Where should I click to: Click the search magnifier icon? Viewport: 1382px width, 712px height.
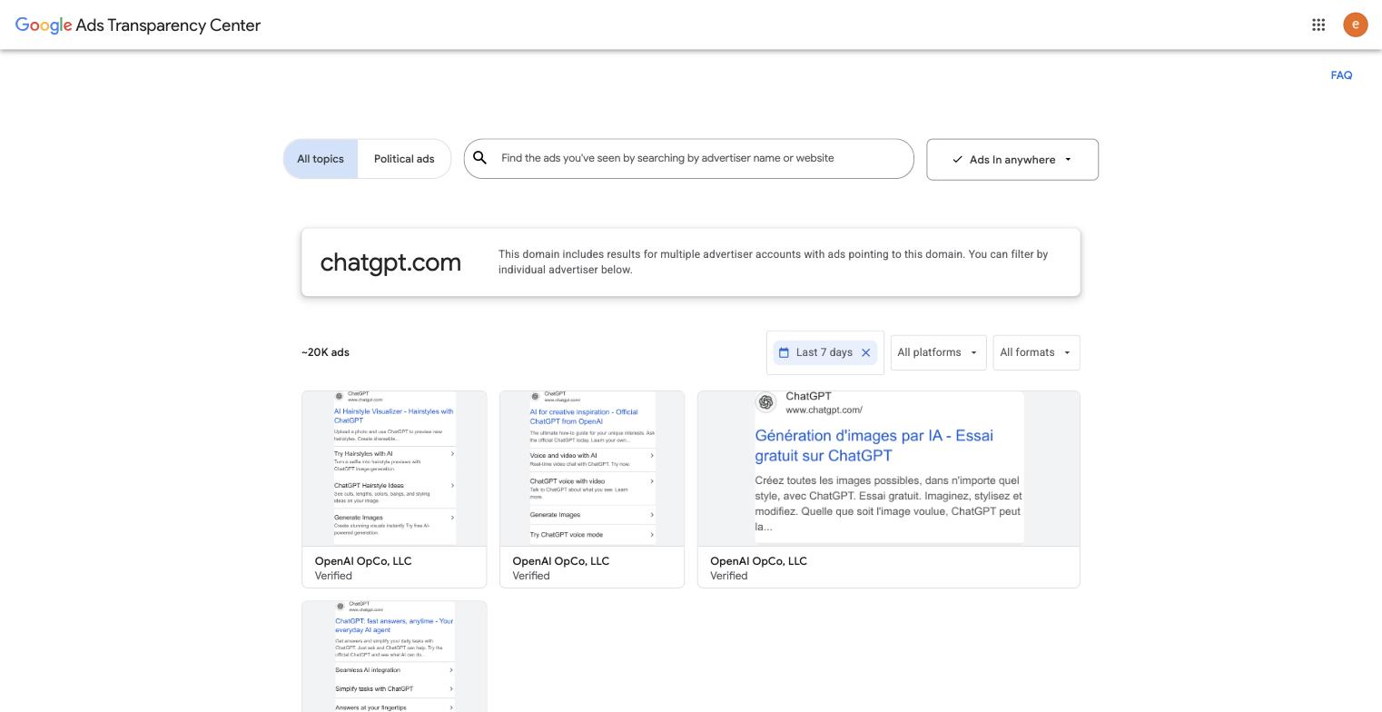click(x=480, y=158)
